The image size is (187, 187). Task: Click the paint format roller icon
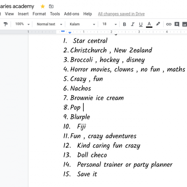tap(5, 24)
